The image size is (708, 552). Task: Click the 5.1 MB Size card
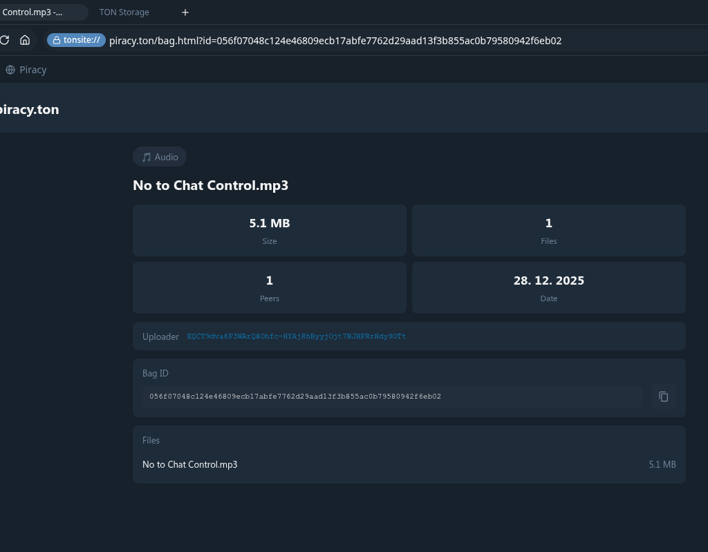point(270,230)
